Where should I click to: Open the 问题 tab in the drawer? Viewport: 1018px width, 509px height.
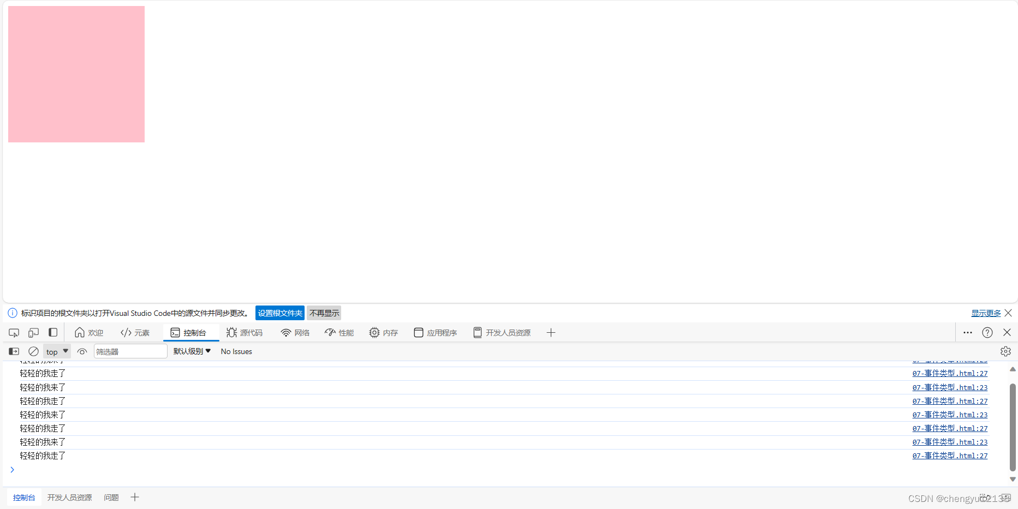click(111, 497)
